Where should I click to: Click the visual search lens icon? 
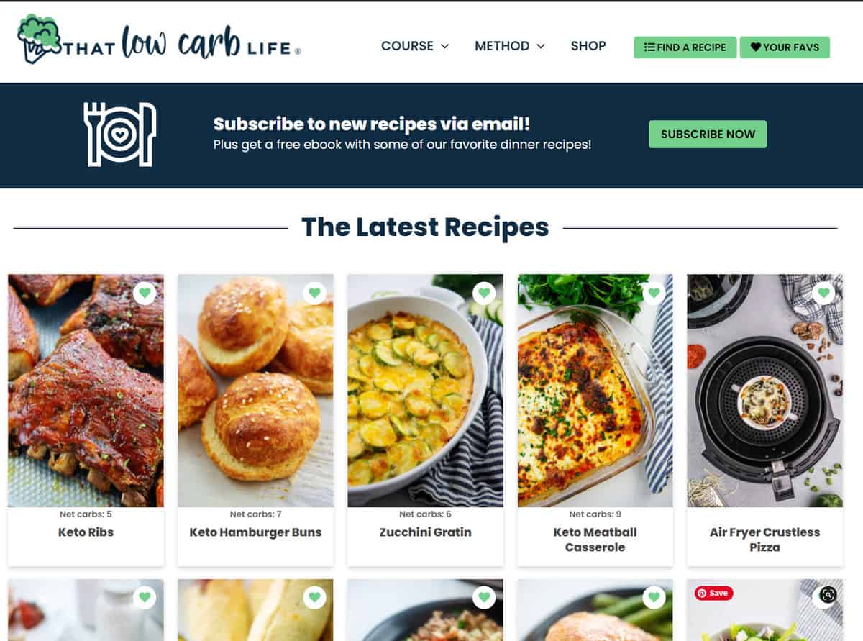point(828,595)
